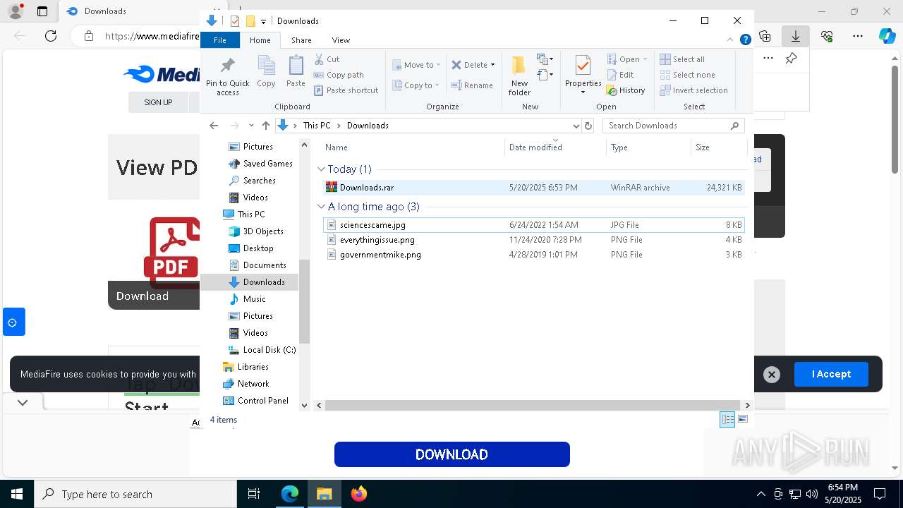
Task: Dismiss cookie banner with X button
Action: pyautogui.click(x=772, y=375)
